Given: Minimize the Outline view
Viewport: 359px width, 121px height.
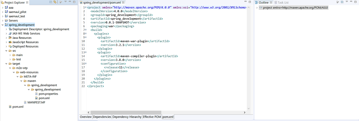Looking at the screenshot, I should click(x=351, y=1).
